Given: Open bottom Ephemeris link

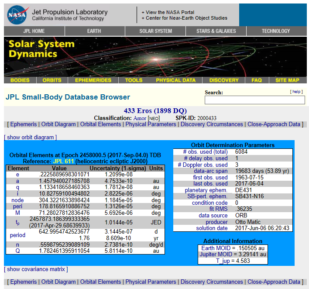Looking at the screenshot, I should click(24, 282).
